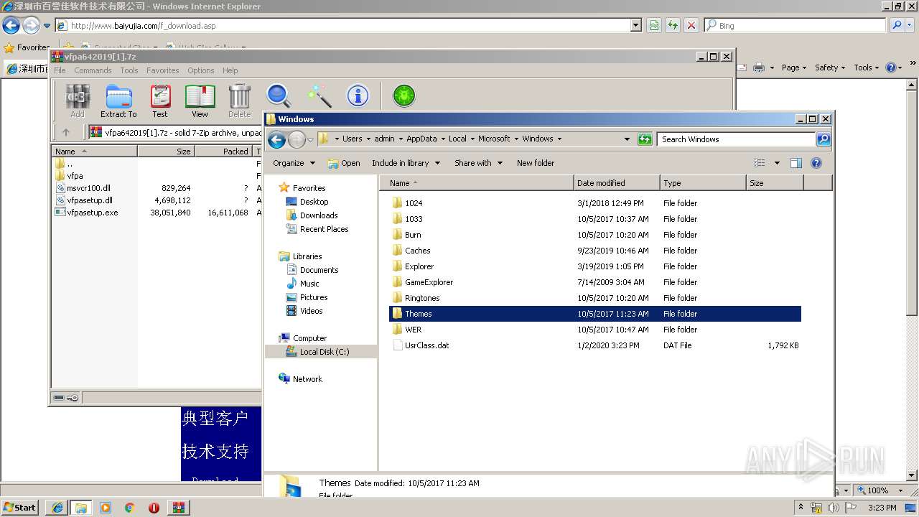Viewport: 919px width, 517px height.
Task: Click Date modified column header
Action: [x=617, y=183]
